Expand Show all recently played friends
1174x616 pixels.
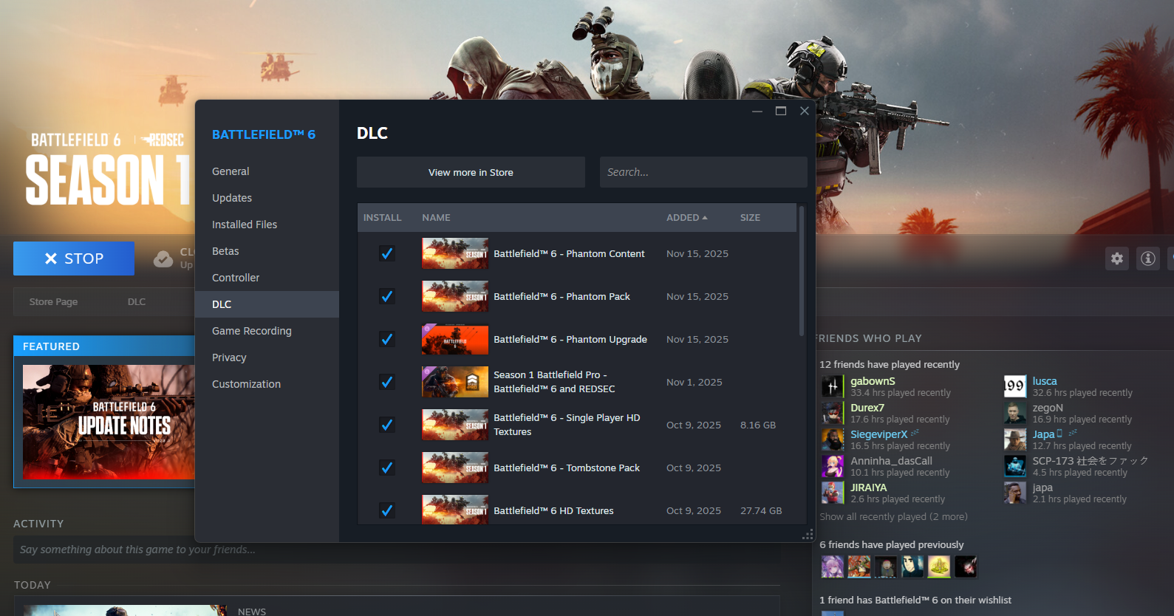[x=893, y=517]
